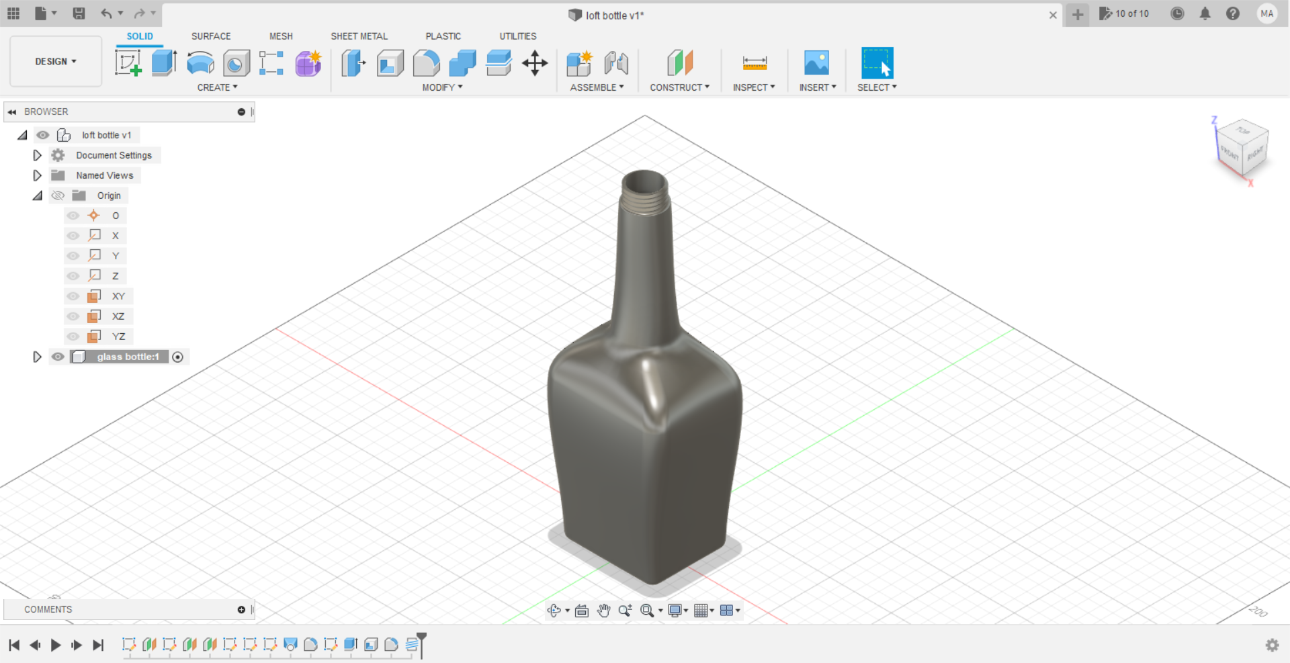This screenshot has height=663, width=1290.
Task: Expand the glass bottle:1 component node
Action: [x=38, y=357]
